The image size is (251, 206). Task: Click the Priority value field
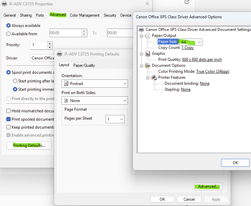point(39,45)
